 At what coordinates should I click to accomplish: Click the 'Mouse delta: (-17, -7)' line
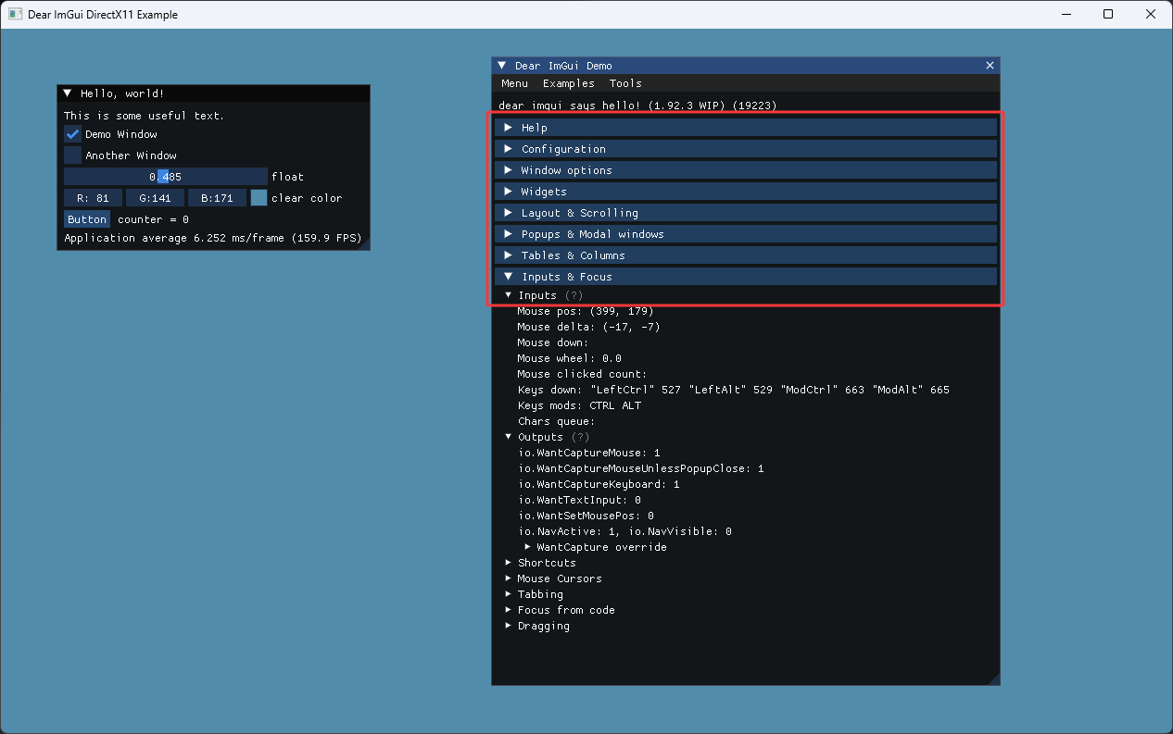pos(588,327)
